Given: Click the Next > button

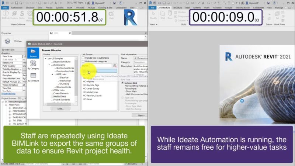Looking at the screenshot, I should (x=141, y=115).
